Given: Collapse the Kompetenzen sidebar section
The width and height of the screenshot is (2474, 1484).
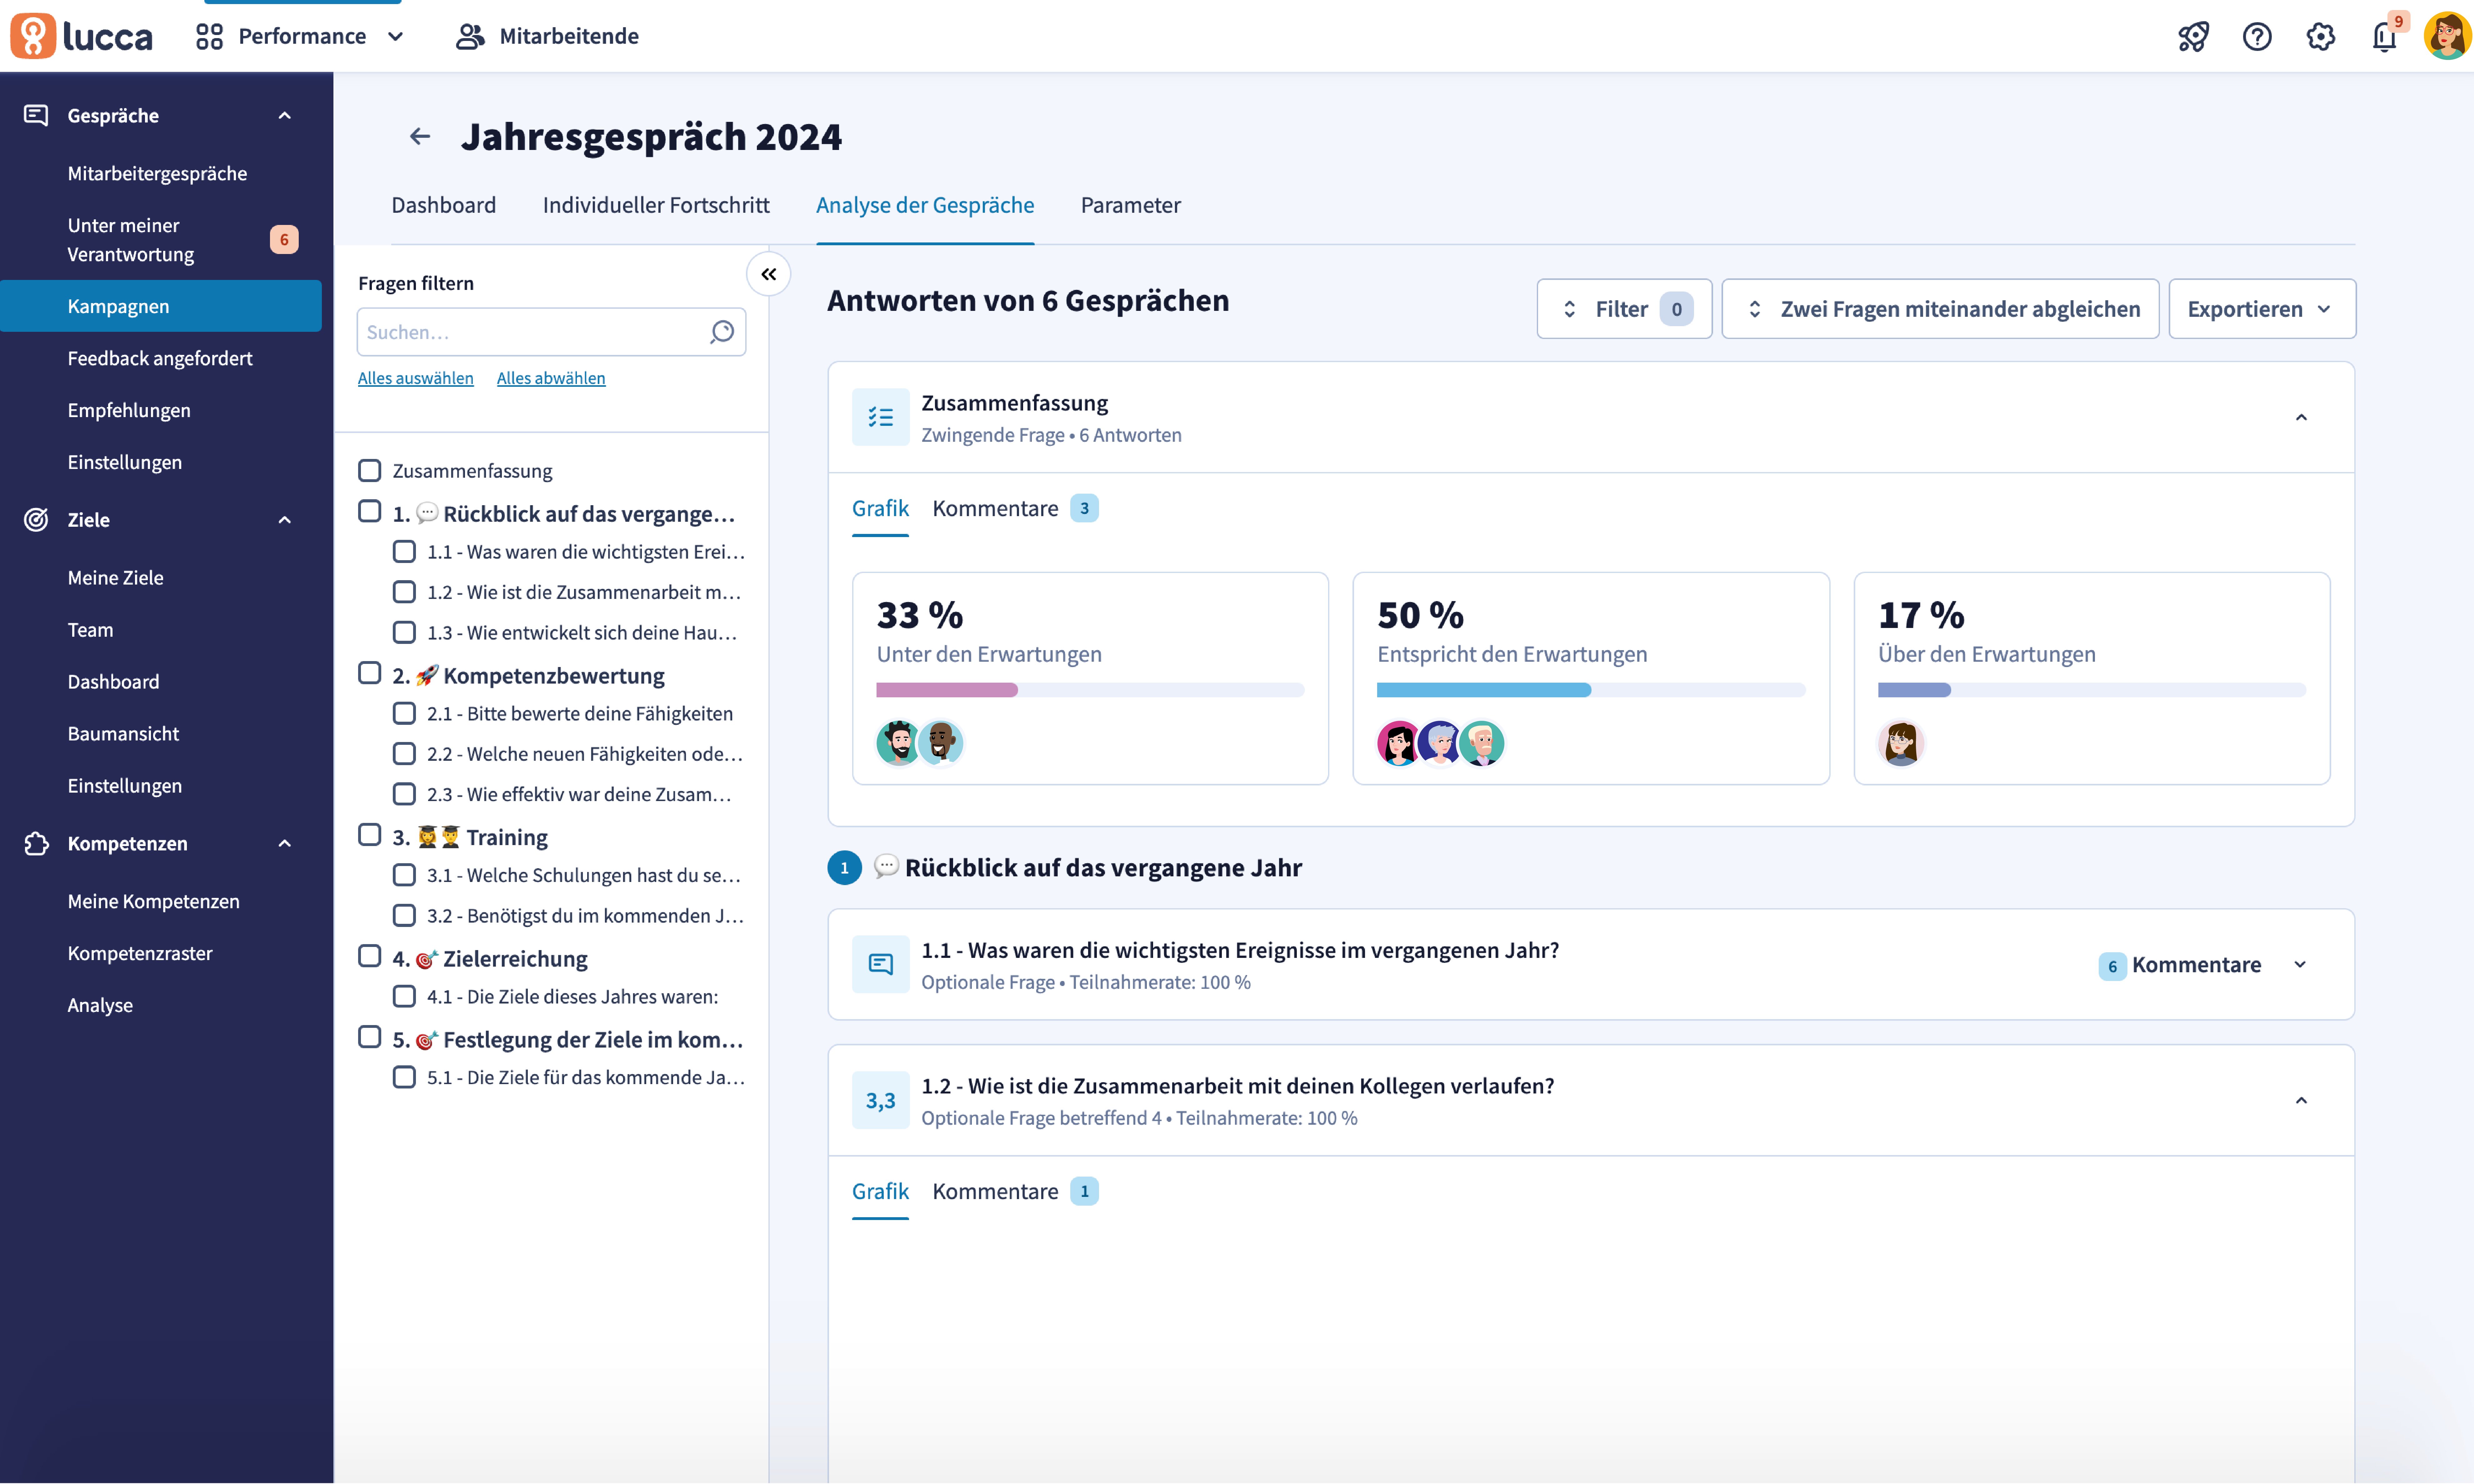Looking at the screenshot, I should click(285, 844).
